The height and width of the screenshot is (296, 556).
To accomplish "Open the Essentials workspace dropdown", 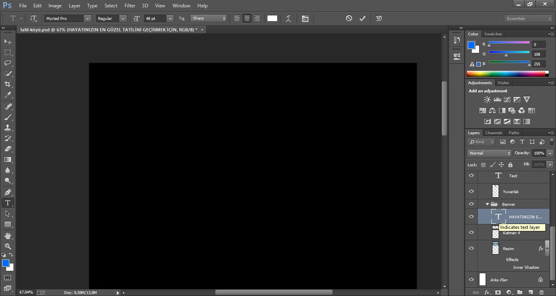I will coord(528,18).
